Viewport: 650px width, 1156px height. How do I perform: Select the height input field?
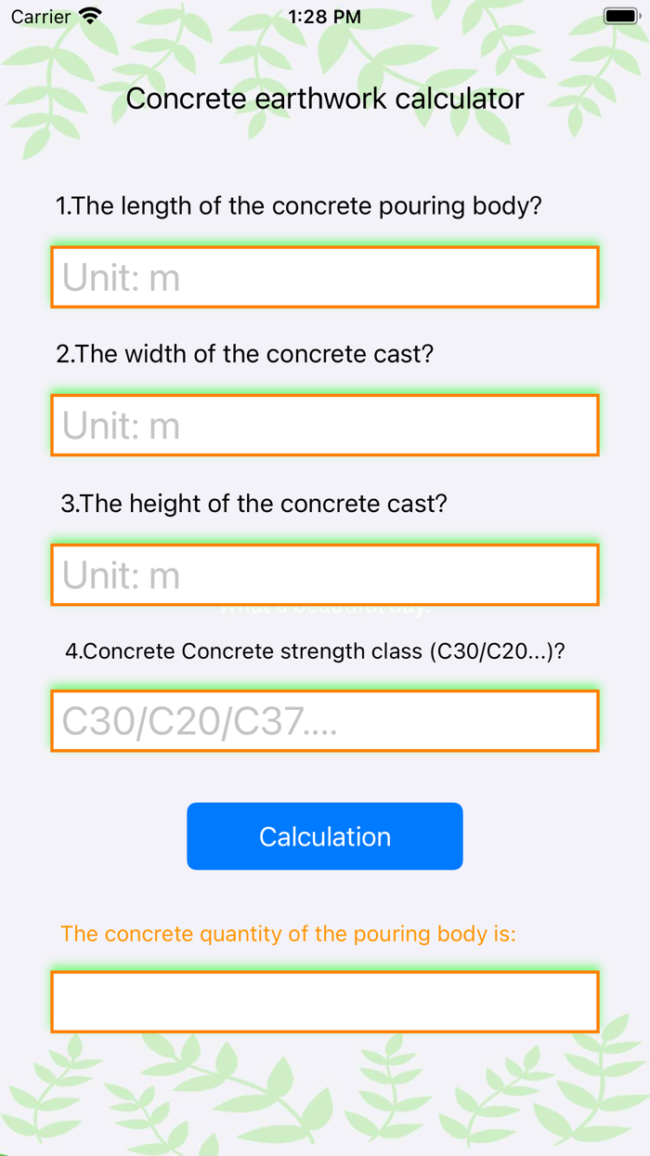click(324, 574)
